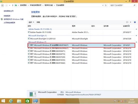Click icon of Microsoft Silverlight entry
Screen dimensions: 138x104
29,38
